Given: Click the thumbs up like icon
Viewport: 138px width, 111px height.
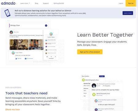Looking at the screenshot, I should point(16,59).
